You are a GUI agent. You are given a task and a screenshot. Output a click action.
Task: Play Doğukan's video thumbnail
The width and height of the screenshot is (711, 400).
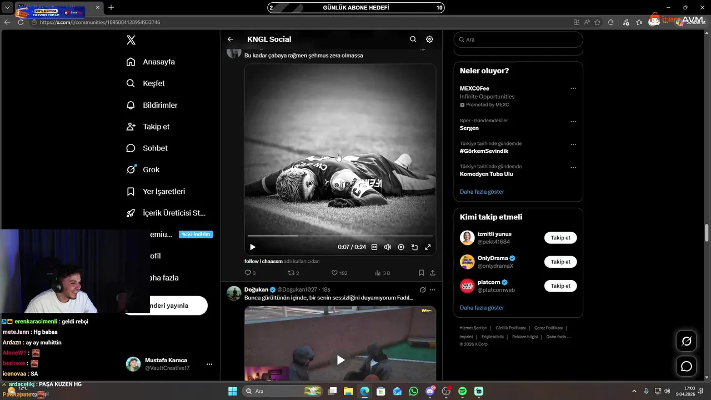click(341, 360)
